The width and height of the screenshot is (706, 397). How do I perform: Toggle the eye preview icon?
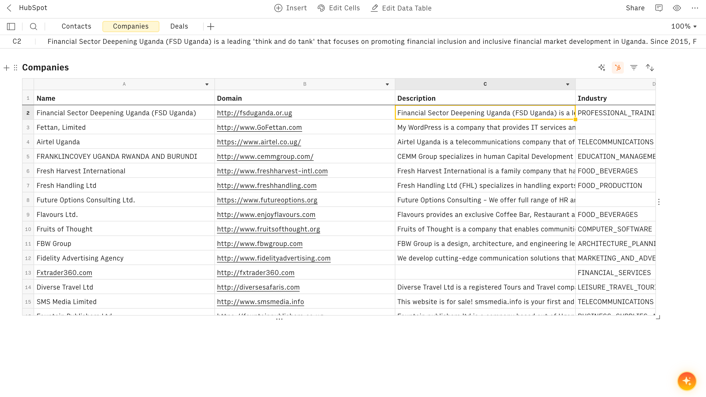[677, 8]
